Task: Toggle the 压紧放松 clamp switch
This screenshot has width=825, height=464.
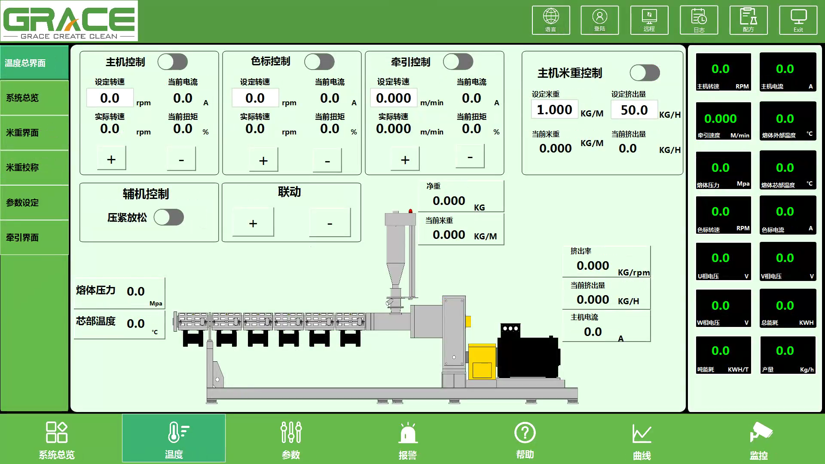Action: coord(169,217)
